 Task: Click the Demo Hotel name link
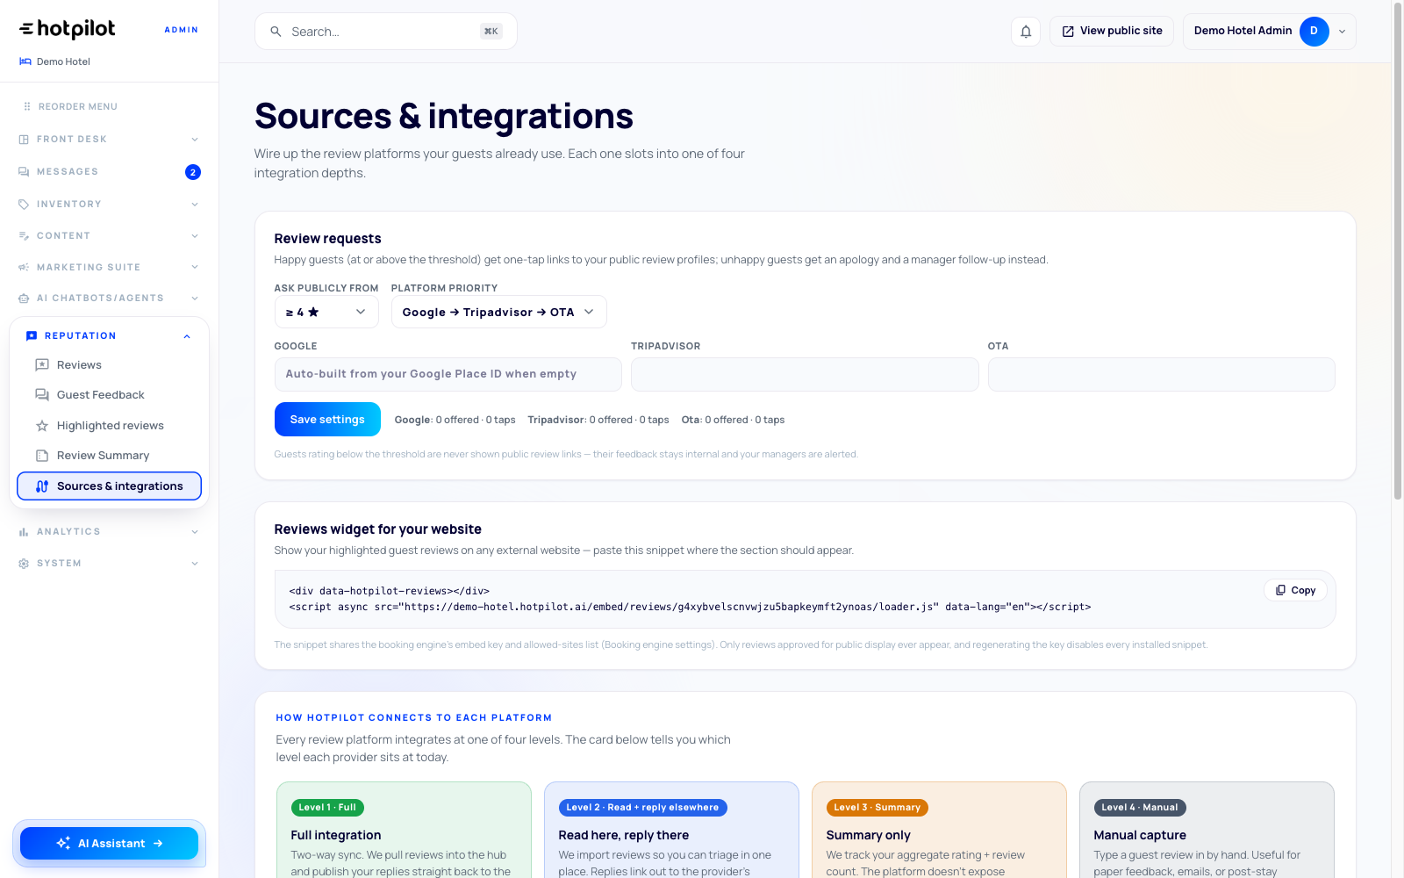click(63, 61)
